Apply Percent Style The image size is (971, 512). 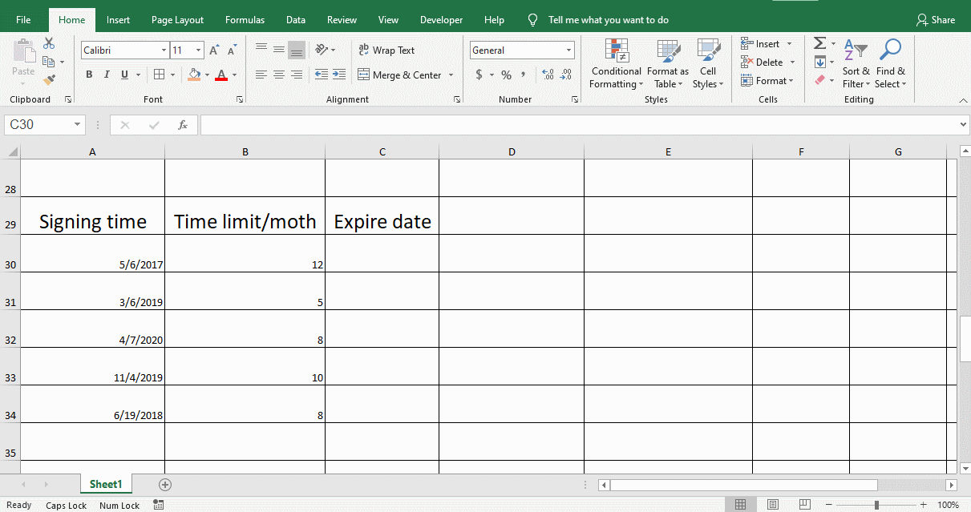coord(506,75)
